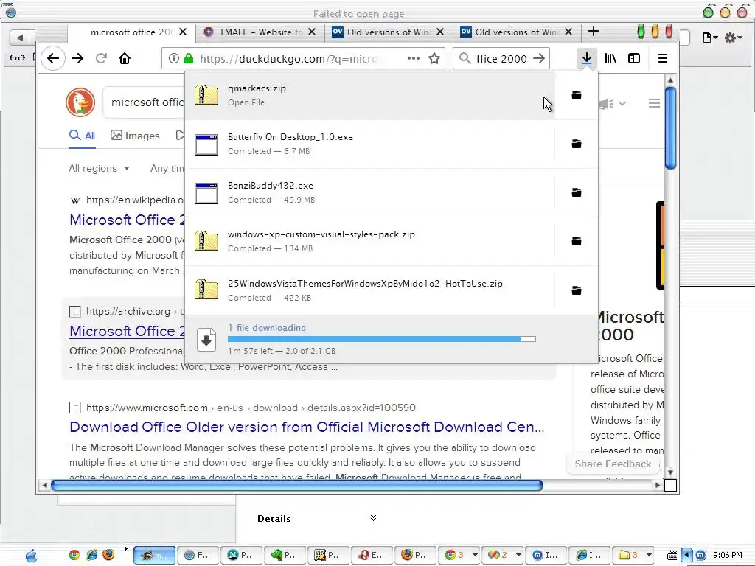Click the background window's back triangle button

point(19,37)
